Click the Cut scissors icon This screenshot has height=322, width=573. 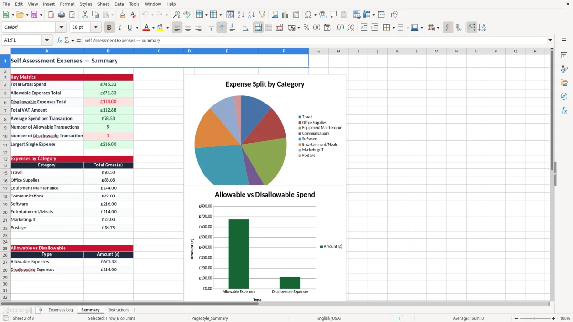tap(85, 15)
